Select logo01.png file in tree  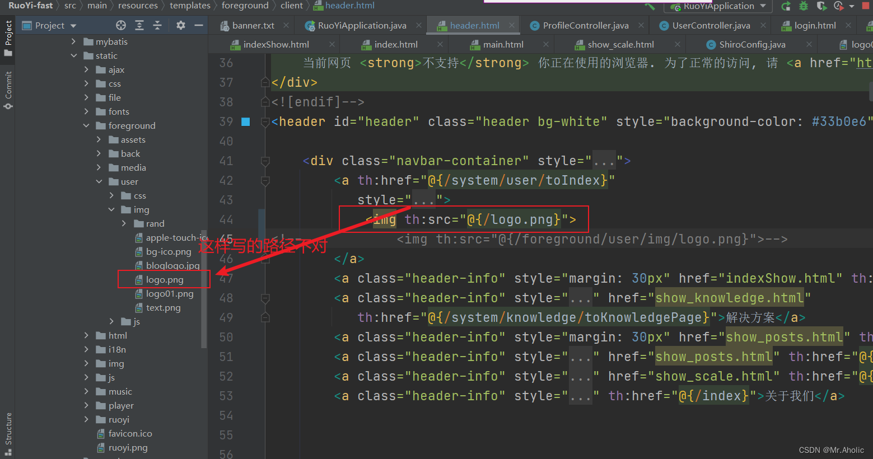point(169,293)
